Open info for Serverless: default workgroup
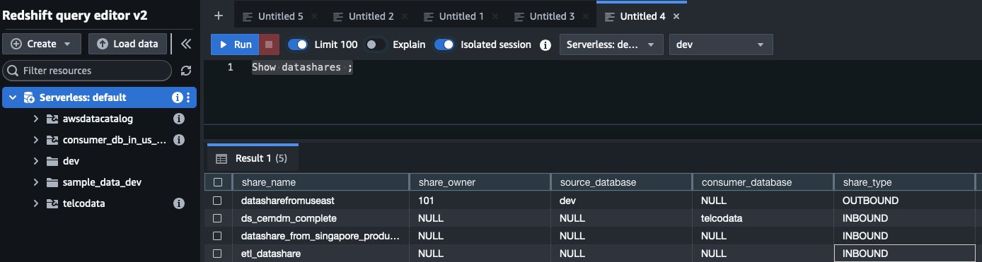 [x=178, y=97]
